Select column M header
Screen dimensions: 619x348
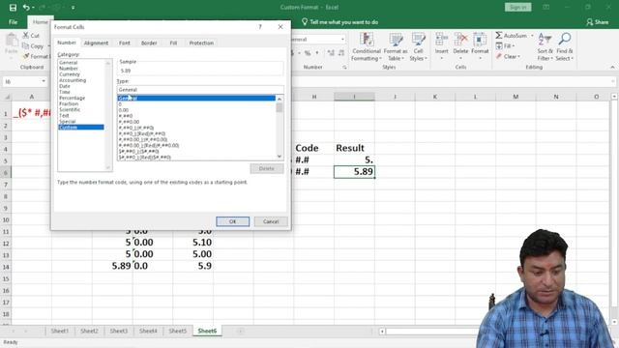(x=516, y=97)
